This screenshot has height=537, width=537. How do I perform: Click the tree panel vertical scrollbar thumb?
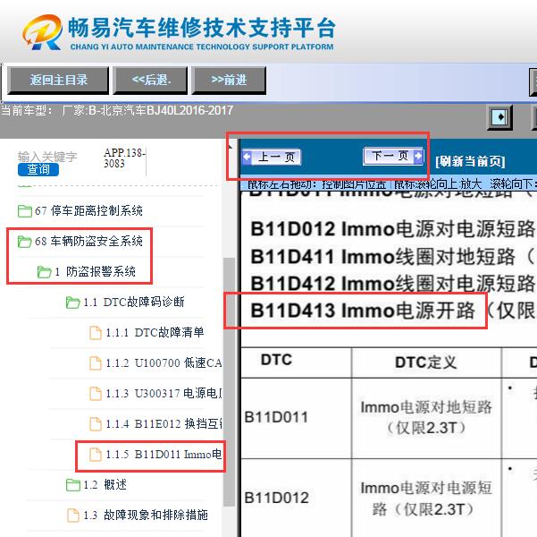[229, 382]
